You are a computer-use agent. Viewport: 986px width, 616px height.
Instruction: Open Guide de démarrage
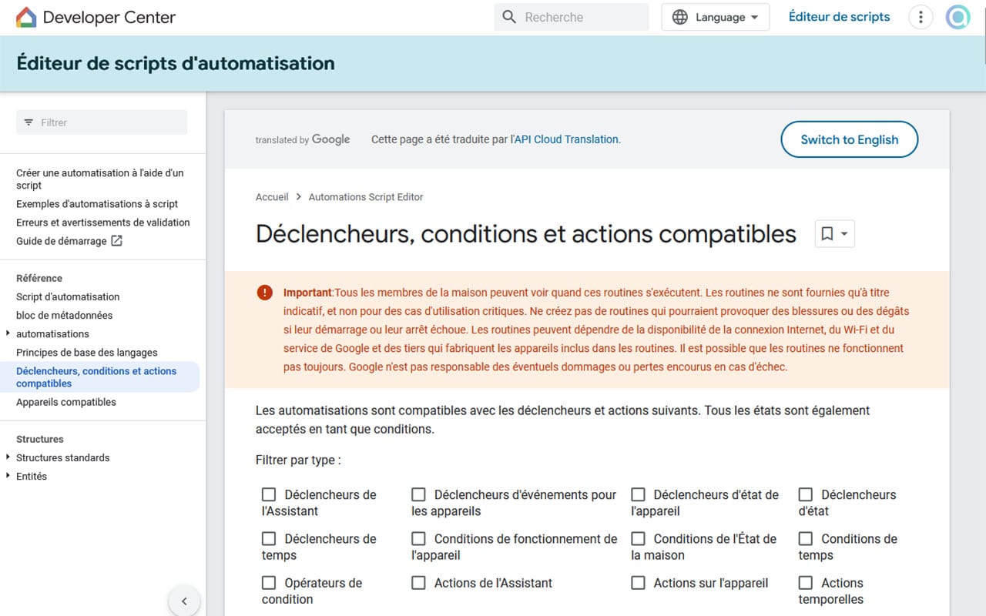pos(62,241)
